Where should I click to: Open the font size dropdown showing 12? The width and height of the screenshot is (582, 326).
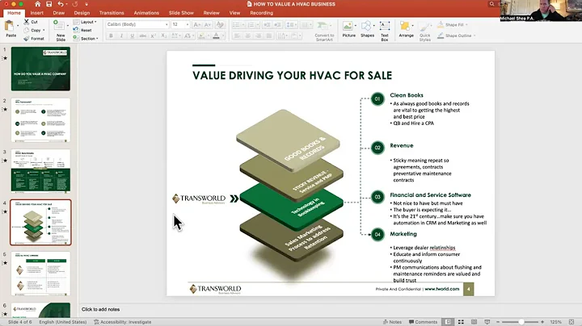pos(187,24)
